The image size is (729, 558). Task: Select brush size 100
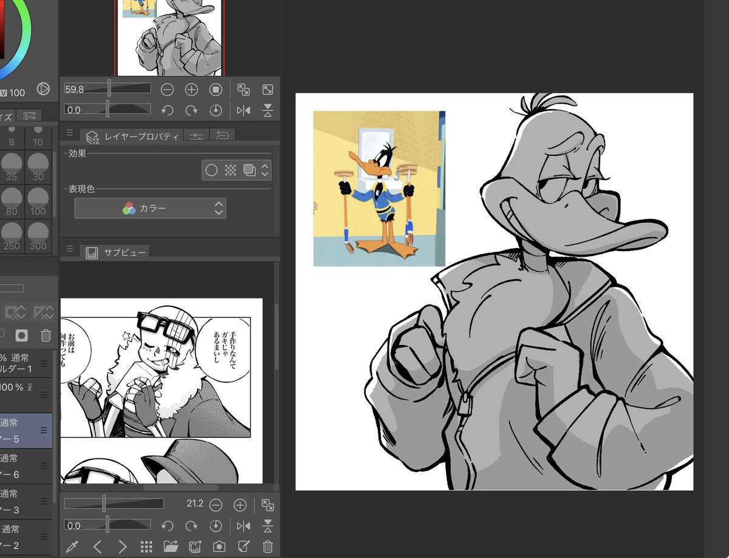tap(38, 203)
